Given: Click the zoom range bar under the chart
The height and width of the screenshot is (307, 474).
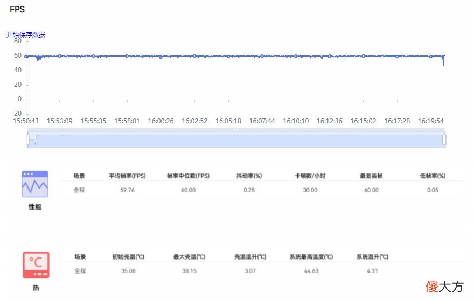Looking at the screenshot, I should point(236,138).
